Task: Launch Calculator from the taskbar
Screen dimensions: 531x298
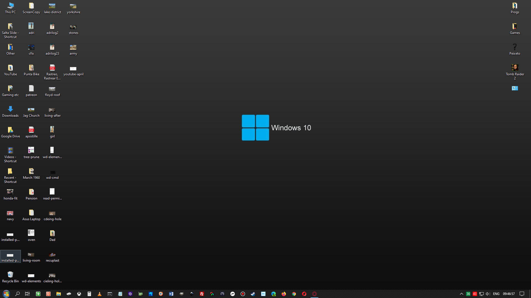Action: click(x=89, y=294)
